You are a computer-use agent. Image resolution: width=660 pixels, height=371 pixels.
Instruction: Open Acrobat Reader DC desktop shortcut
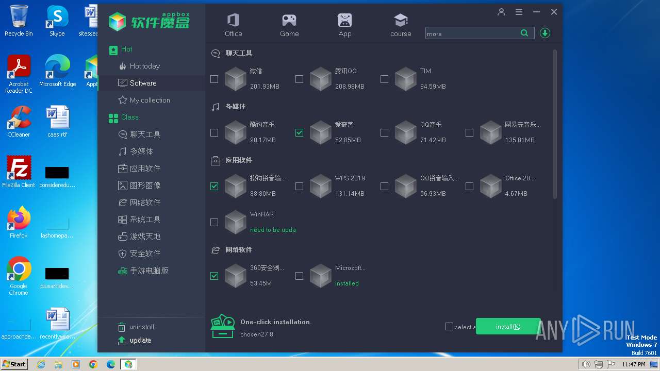19,74
